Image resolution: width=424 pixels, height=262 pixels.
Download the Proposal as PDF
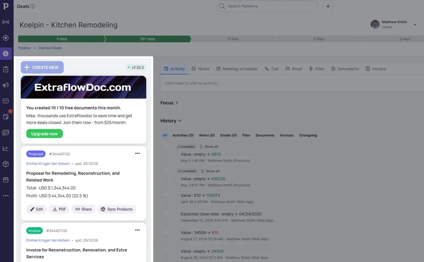coord(59,209)
